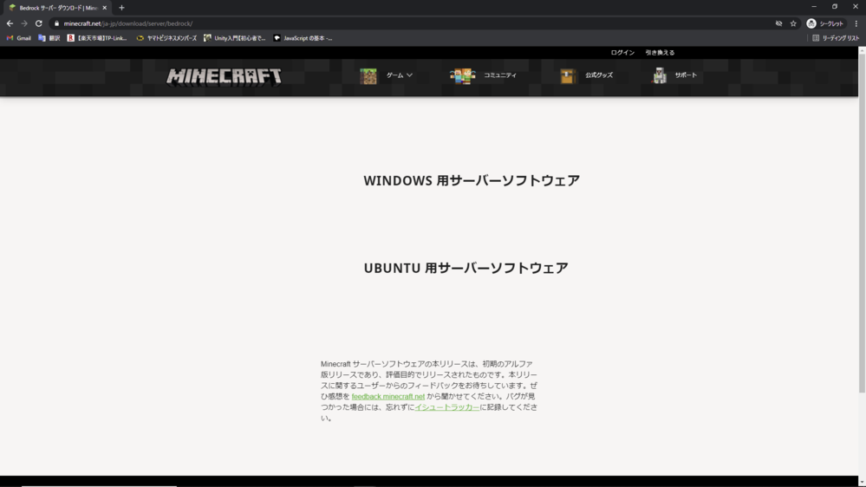Click the crossed-eye tracking icon in address bar
Image resolution: width=866 pixels, height=487 pixels.
click(778, 23)
